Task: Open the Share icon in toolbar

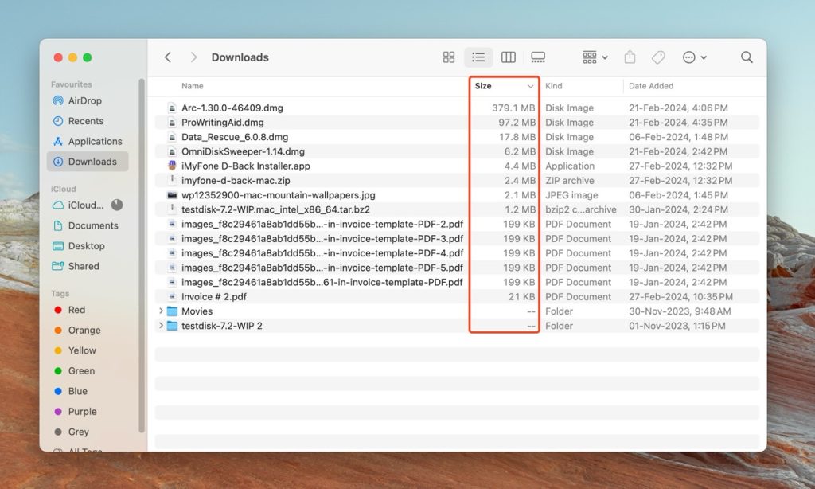Action: pyautogui.click(x=629, y=57)
